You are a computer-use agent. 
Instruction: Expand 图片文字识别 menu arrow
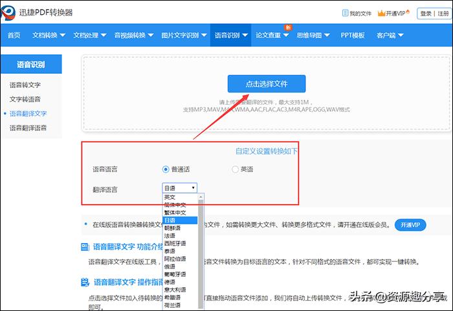click(x=204, y=35)
